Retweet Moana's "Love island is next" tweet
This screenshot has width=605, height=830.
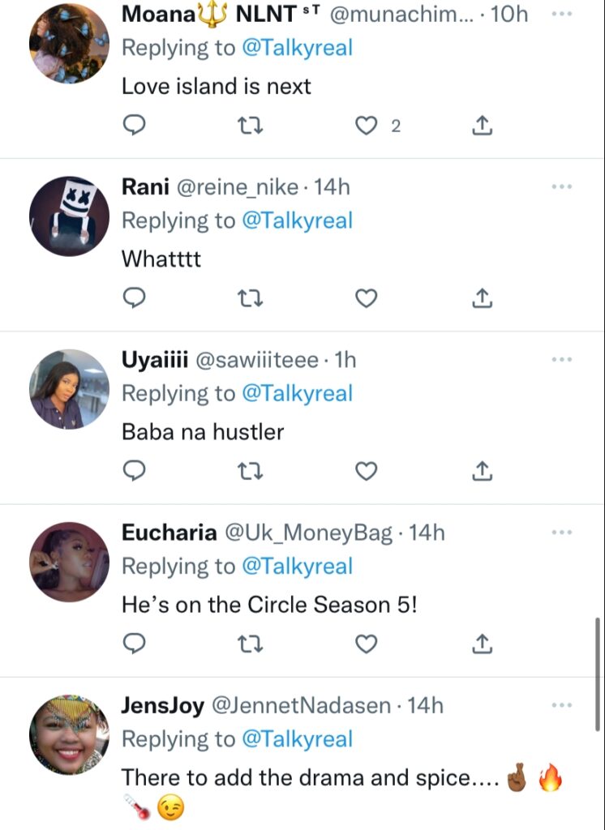point(250,126)
